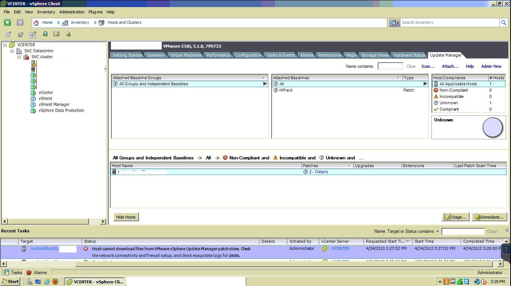Viewport: 511px width, 286px height.
Task: Open the Inventory menu
Action: click(x=46, y=12)
